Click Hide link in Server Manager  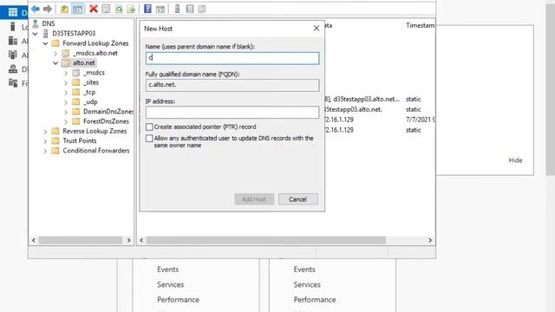tap(515, 160)
